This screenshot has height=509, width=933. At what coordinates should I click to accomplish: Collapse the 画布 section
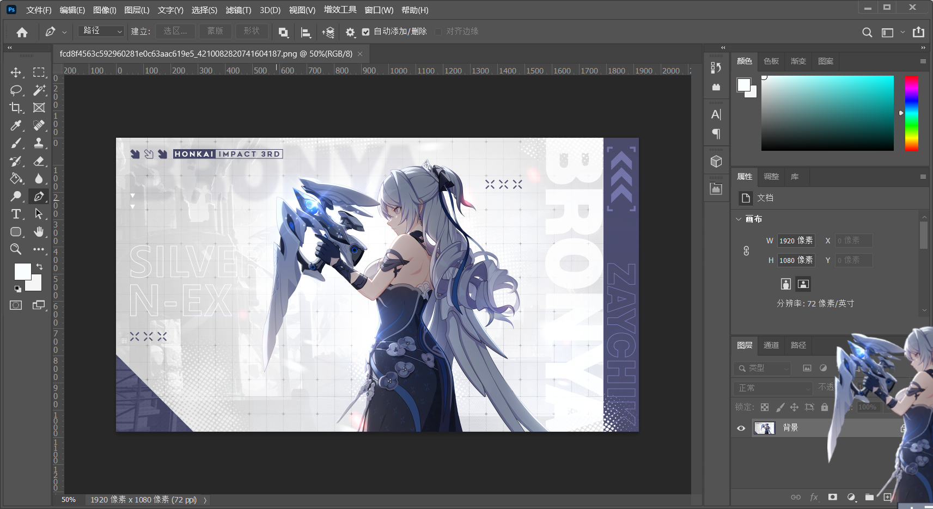click(x=739, y=219)
